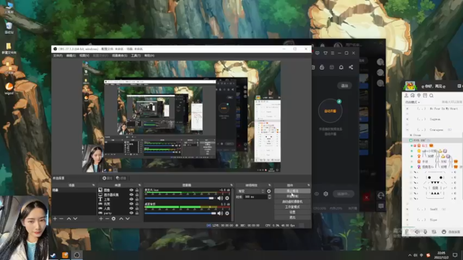This screenshot has width=463, height=260.
Task: Hide the 显示器采集 source with eye icon
Action: 131,195
